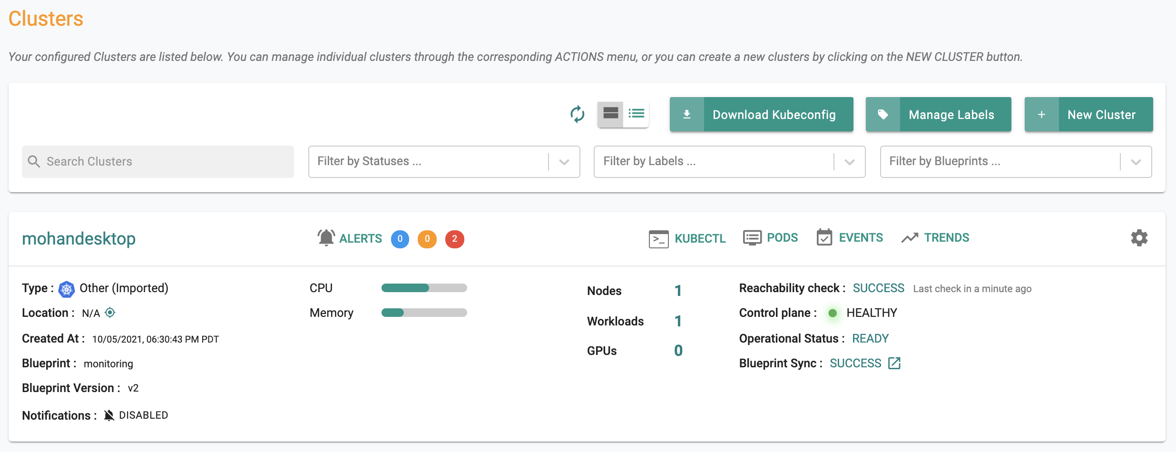
Task: Open Blueprint Sync details external link icon
Action: coord(894,363)
